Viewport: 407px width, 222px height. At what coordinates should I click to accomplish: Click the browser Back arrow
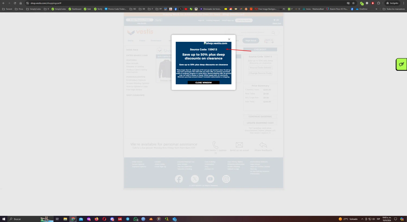4,3
